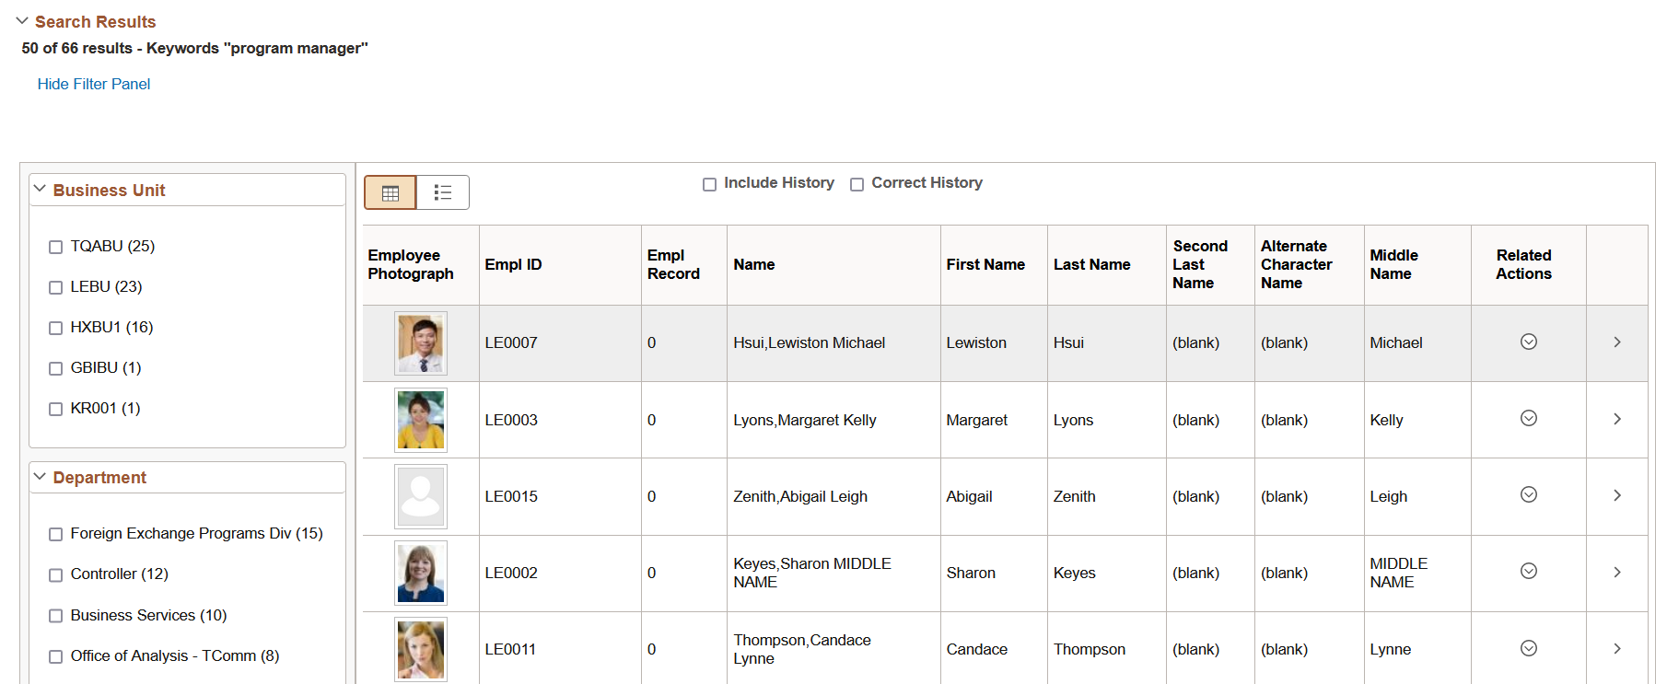Viewport: 1667px width, 684px height.
Task: Select Controller department filter checkbox
Action: [x=55, y=574]
